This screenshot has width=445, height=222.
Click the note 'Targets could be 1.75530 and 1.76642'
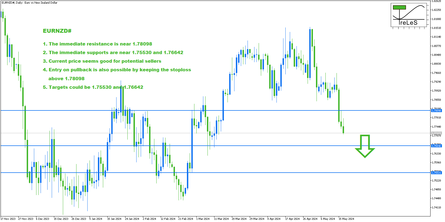pos(93,87)
